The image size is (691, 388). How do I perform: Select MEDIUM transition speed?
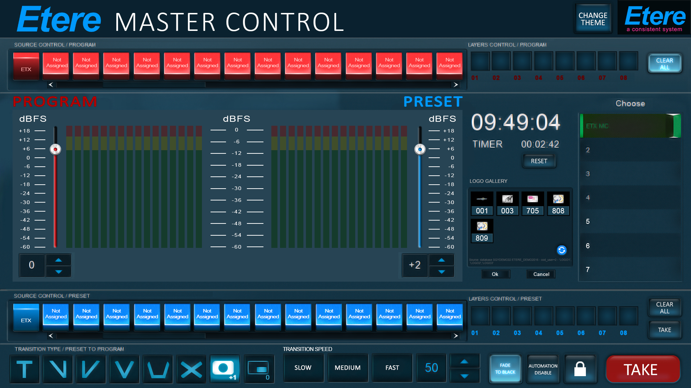tap(347, 368)
